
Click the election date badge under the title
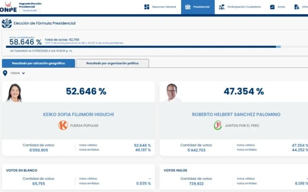coord(30,10)
